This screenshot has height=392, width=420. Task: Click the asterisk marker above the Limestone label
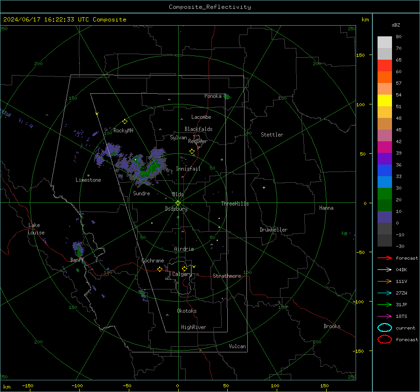pos(88,176)
